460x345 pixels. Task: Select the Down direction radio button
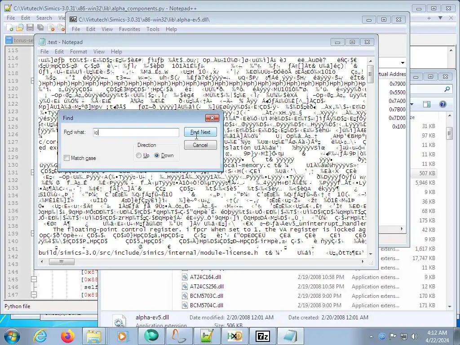157,155
